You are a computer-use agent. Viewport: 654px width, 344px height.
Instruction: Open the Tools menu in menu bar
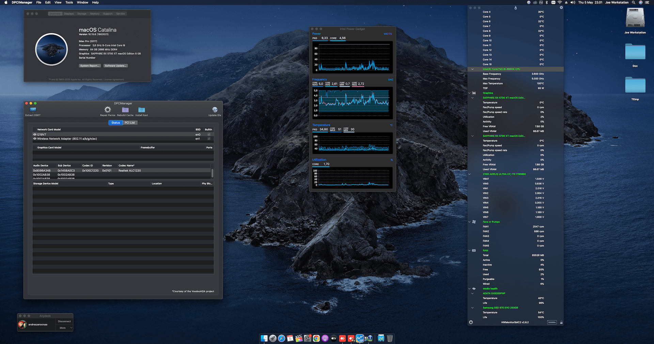point(69,2)
